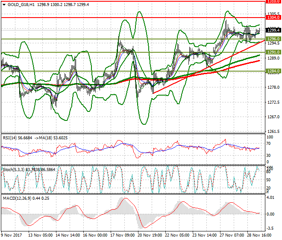Screen dimensions: 282x240
Task: Select the red 1304.0 resistance level label
Action: click(x=273, y=18)
